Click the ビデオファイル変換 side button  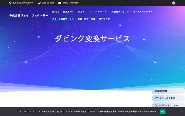pyautogui.click(x=168, y=98)
